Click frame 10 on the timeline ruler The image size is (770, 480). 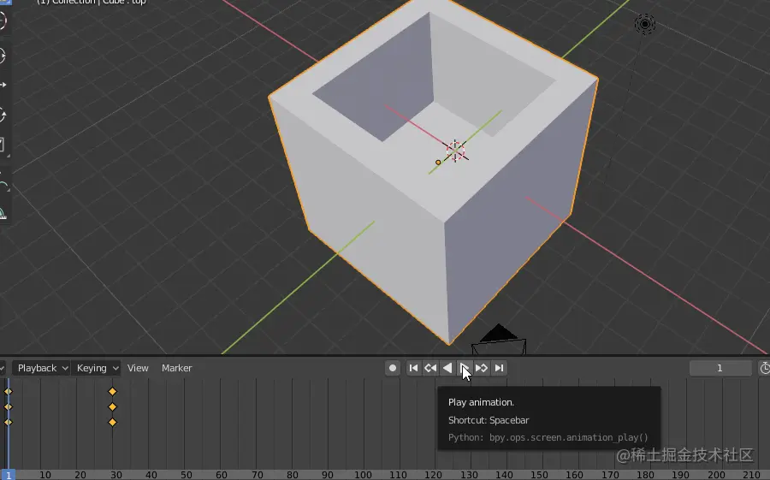pos(45,475)
